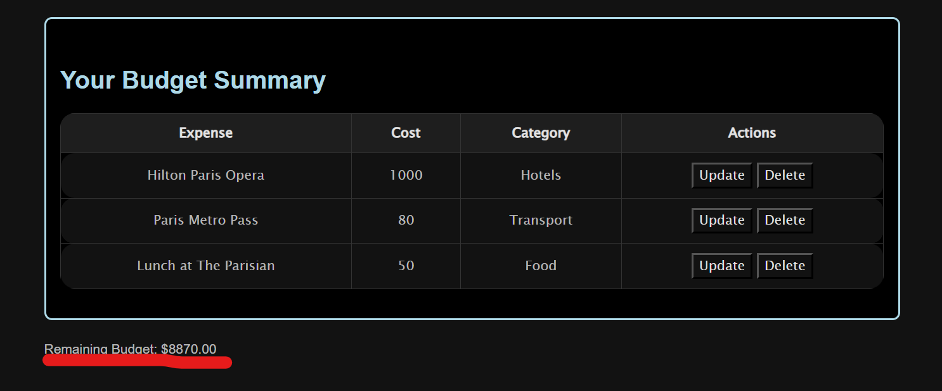Select the Category column header
The height and width of the screenshot is (391, 942).
(x=541, y=133)
